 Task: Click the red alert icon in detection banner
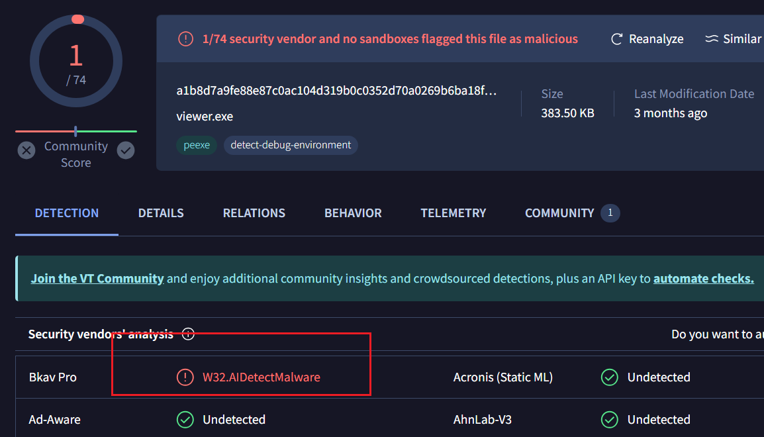point(186,39)
